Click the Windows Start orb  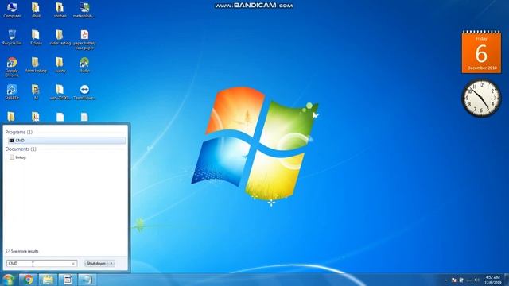pos(9,280)
